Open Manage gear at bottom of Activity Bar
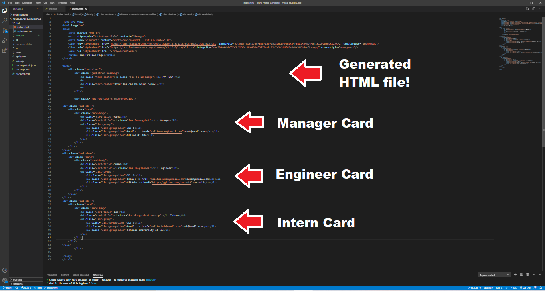The image size is (545, 291). (5, 280)
